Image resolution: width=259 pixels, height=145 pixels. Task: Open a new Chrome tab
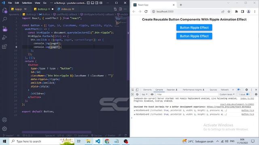(x=181, y=5)
